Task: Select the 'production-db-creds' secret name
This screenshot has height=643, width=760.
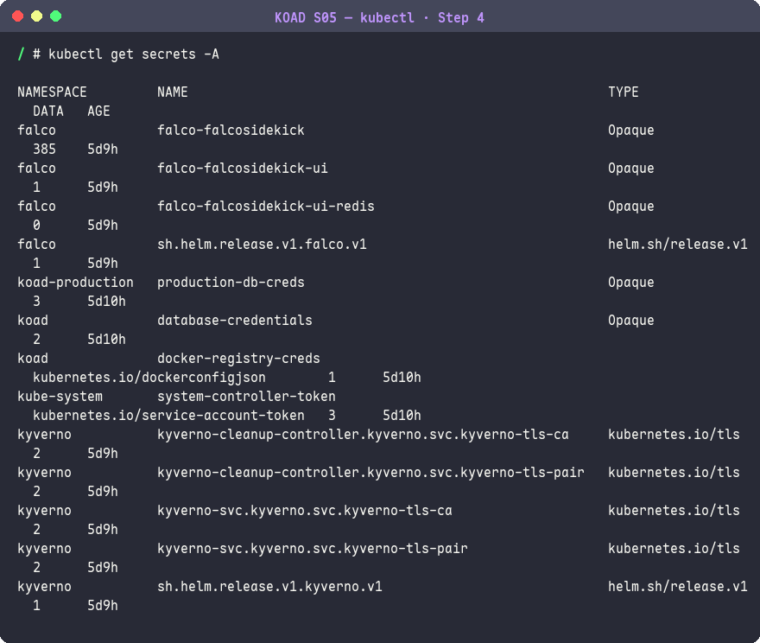Action: [231, 283]
